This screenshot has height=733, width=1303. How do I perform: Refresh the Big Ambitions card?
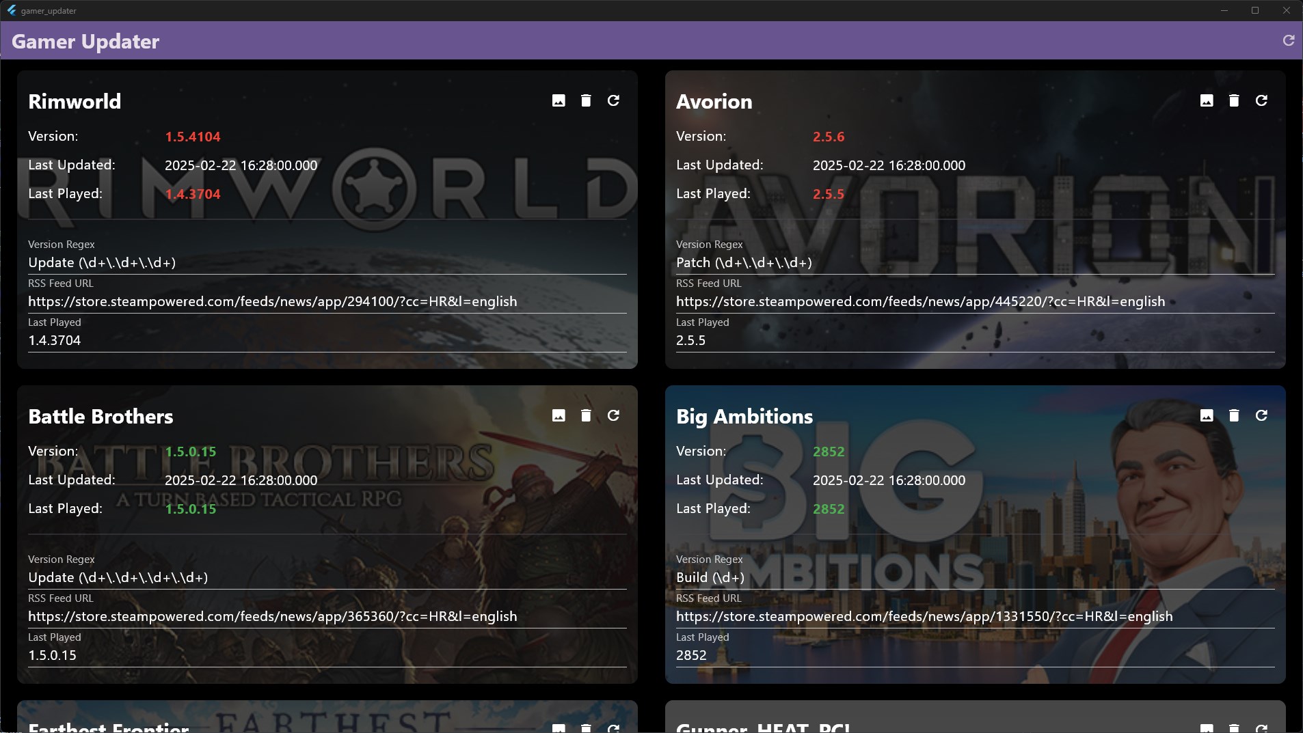[x=1261, y=416]
